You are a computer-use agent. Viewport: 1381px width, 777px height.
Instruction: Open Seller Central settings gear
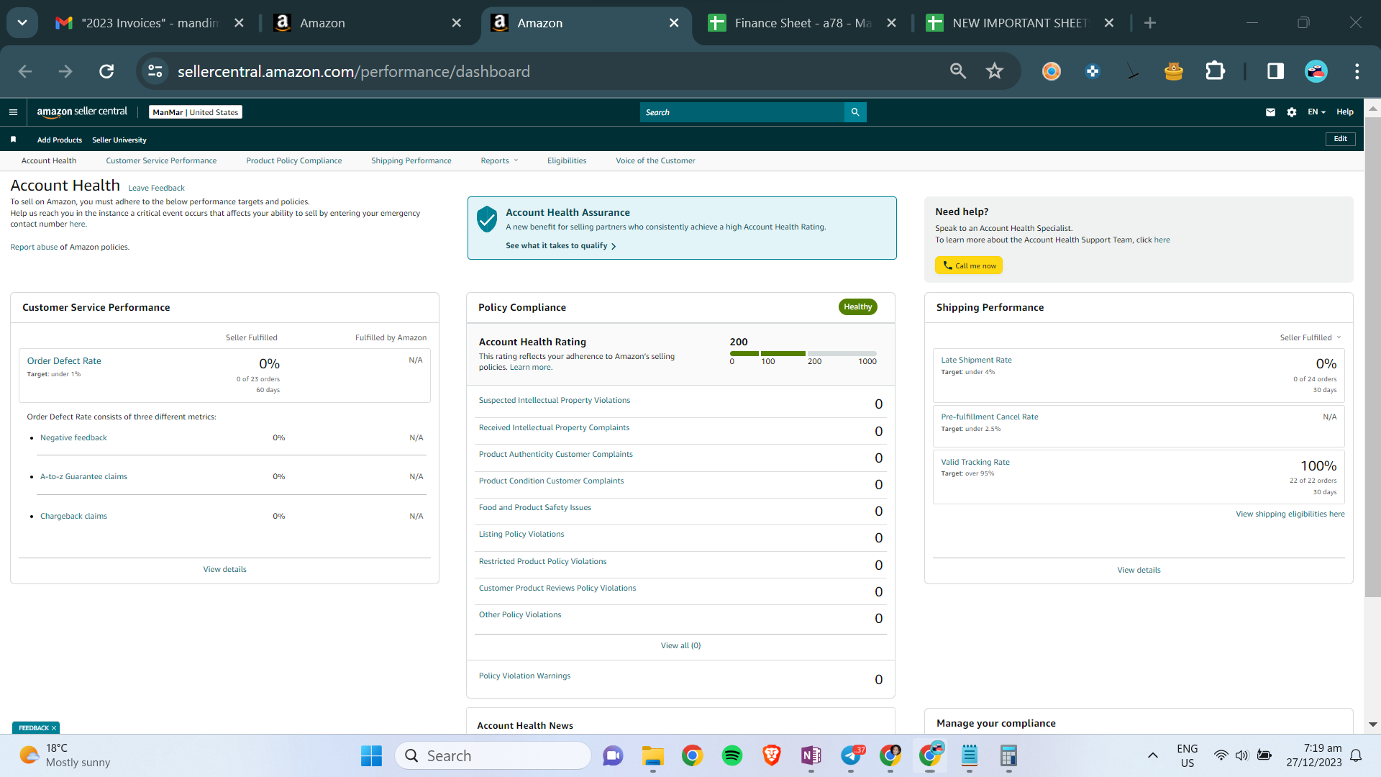(1292, 112)
